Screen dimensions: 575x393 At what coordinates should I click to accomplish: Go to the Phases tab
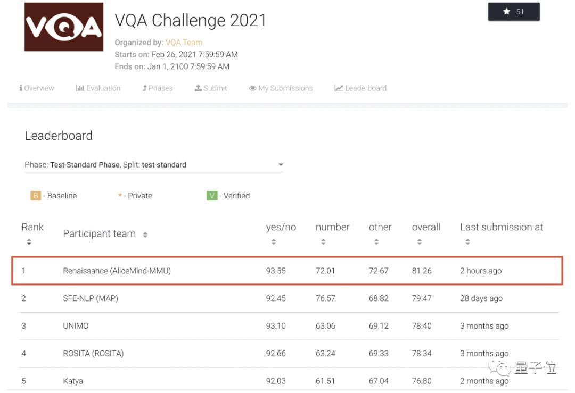click(158, 88)
